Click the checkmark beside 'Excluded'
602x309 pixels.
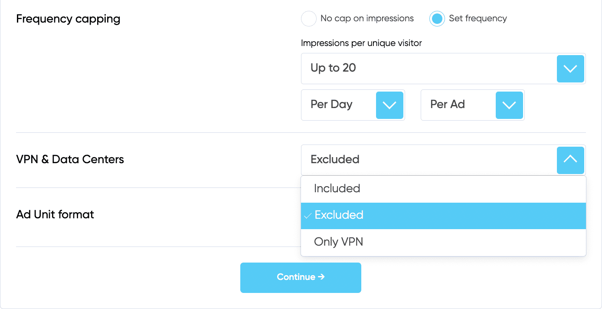[308, 215]
